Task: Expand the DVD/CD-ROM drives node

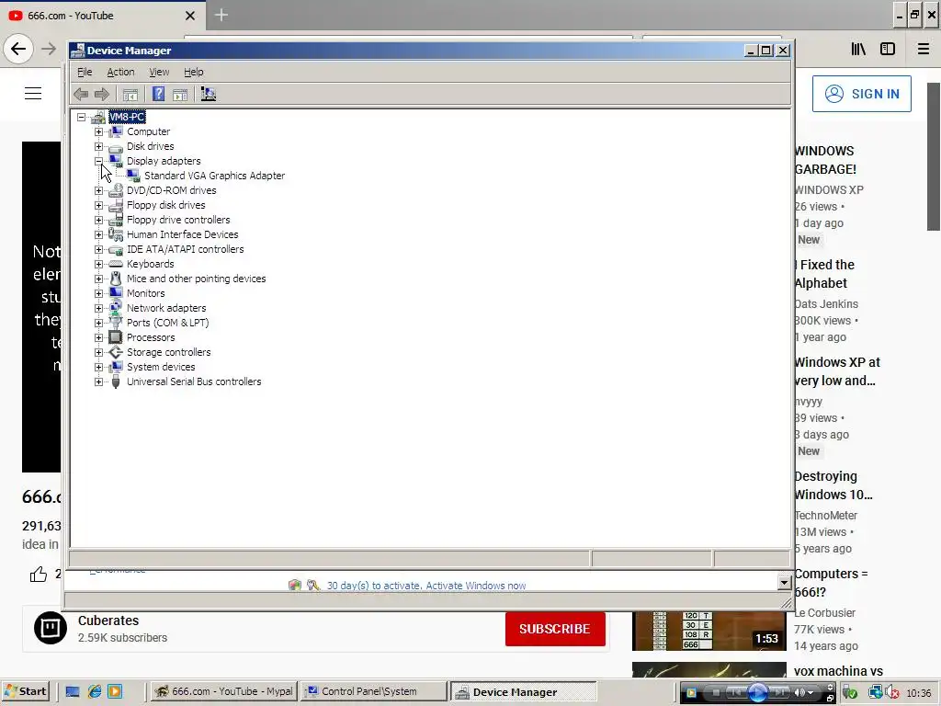Action: (98, 190)
